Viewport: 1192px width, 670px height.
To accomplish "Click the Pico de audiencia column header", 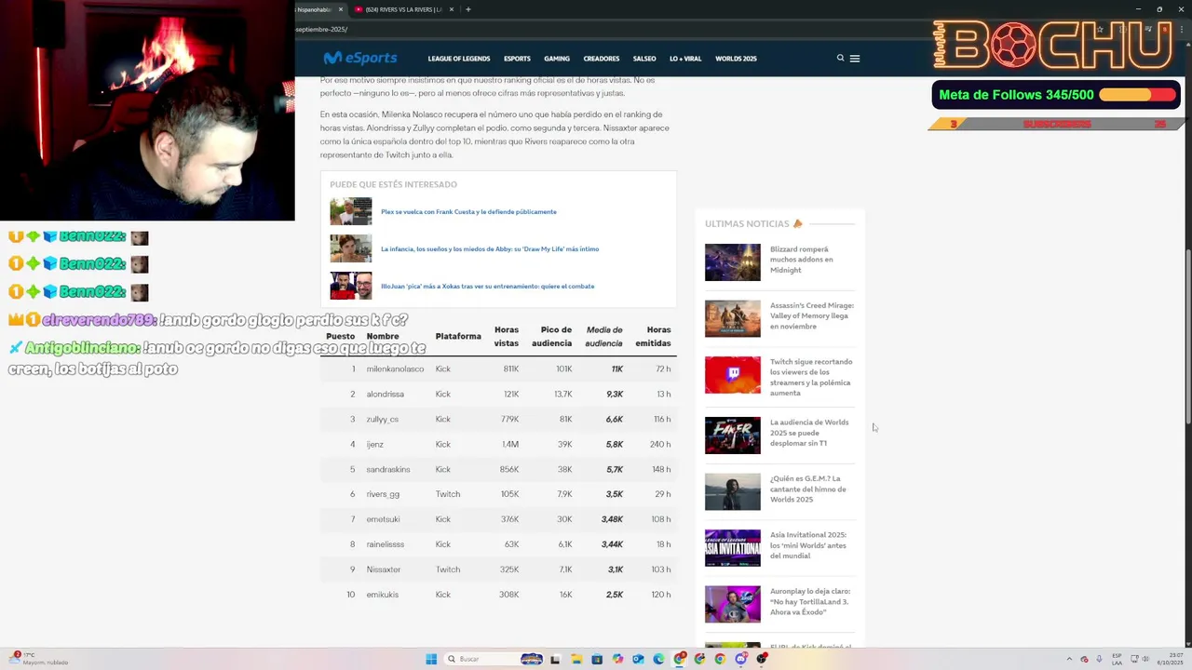I will coord(552,336).
